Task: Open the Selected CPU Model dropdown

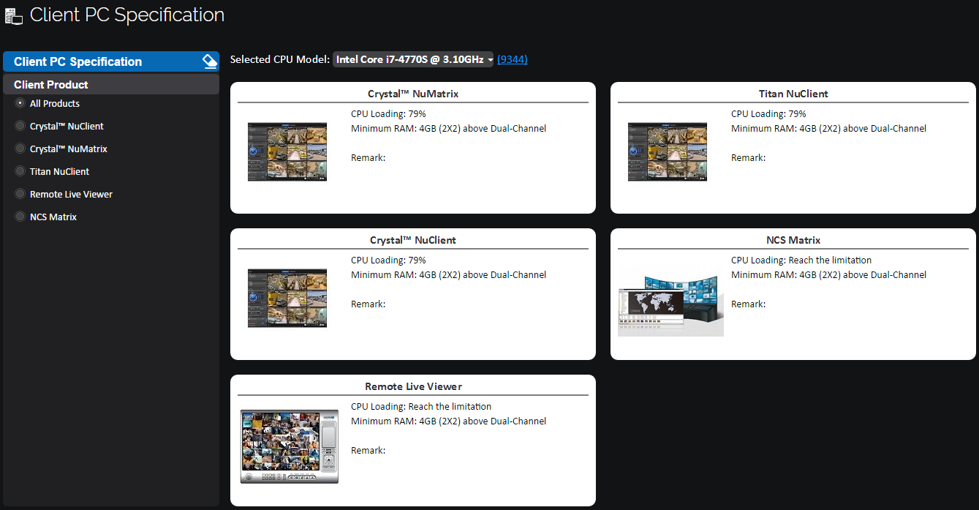Action: click(x=414, y=60)
